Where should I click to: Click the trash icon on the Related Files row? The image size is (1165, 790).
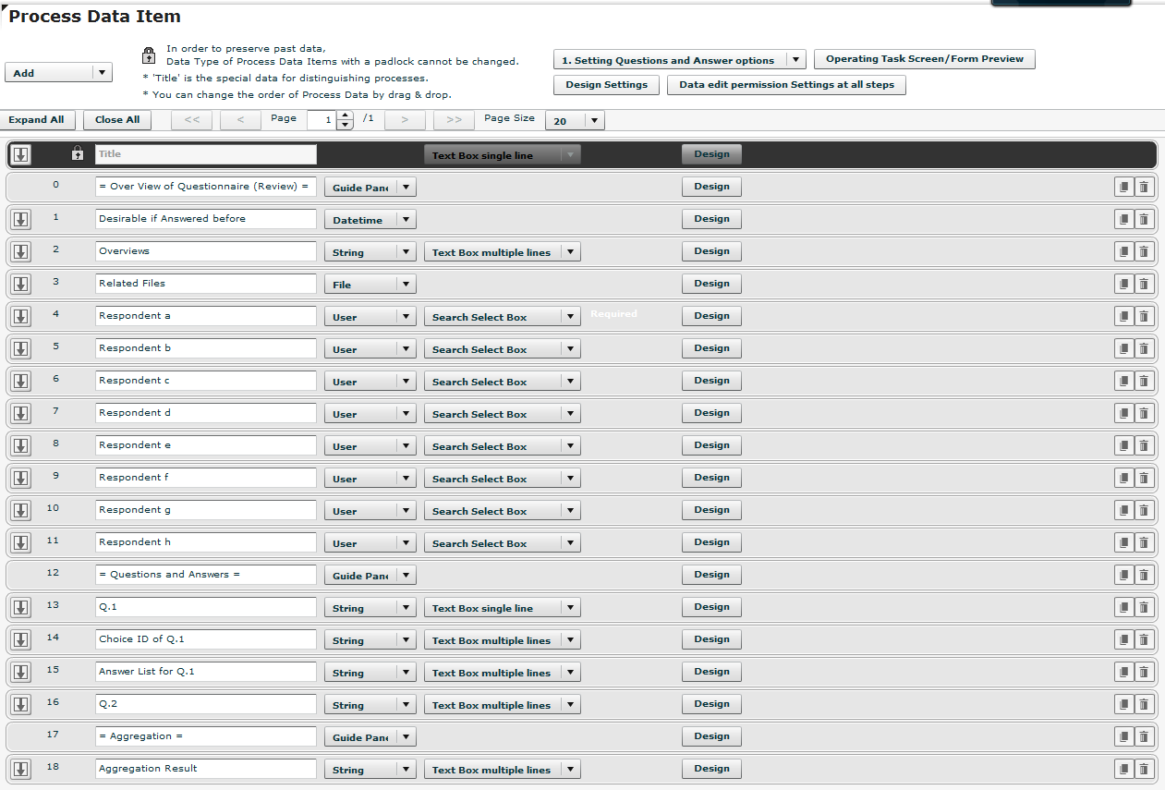(x=1144, y=284)
